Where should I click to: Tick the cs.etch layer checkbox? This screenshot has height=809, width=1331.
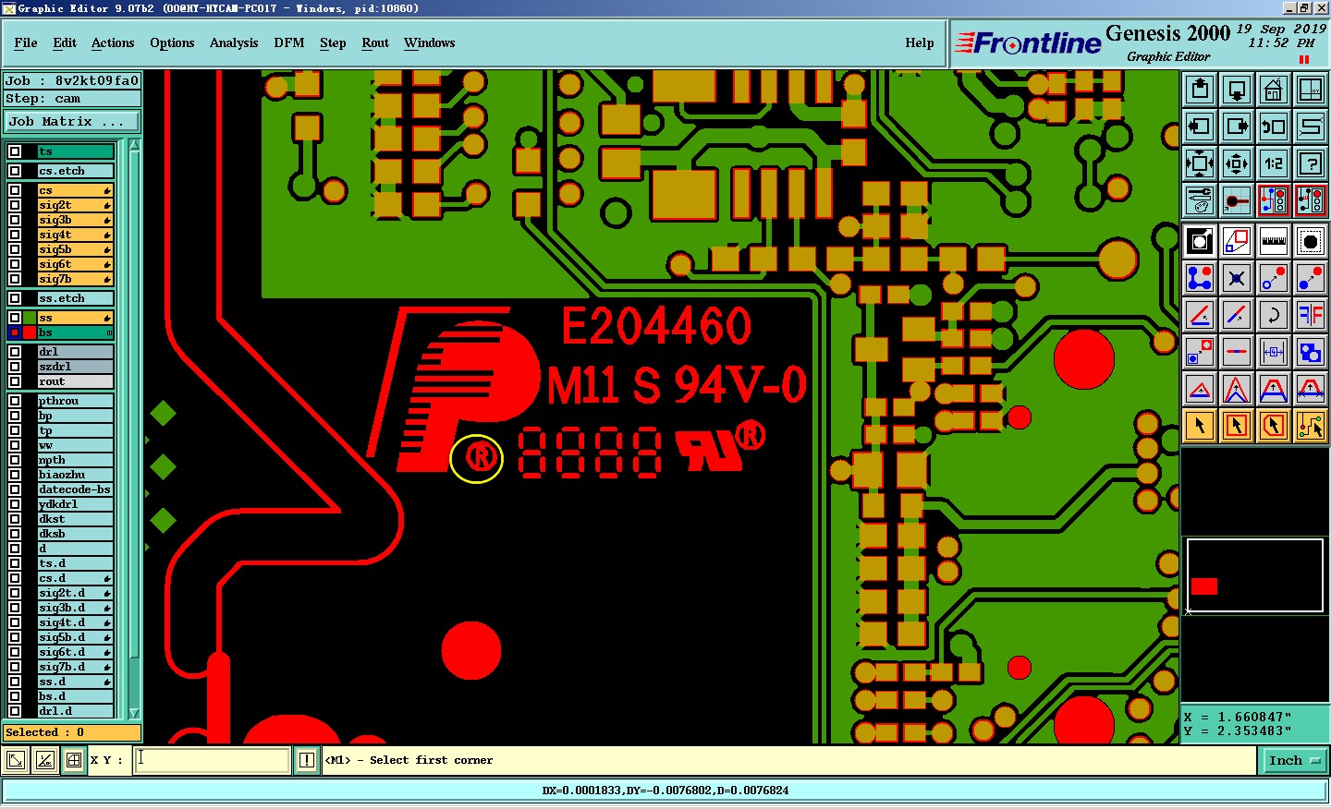[15, 171]
